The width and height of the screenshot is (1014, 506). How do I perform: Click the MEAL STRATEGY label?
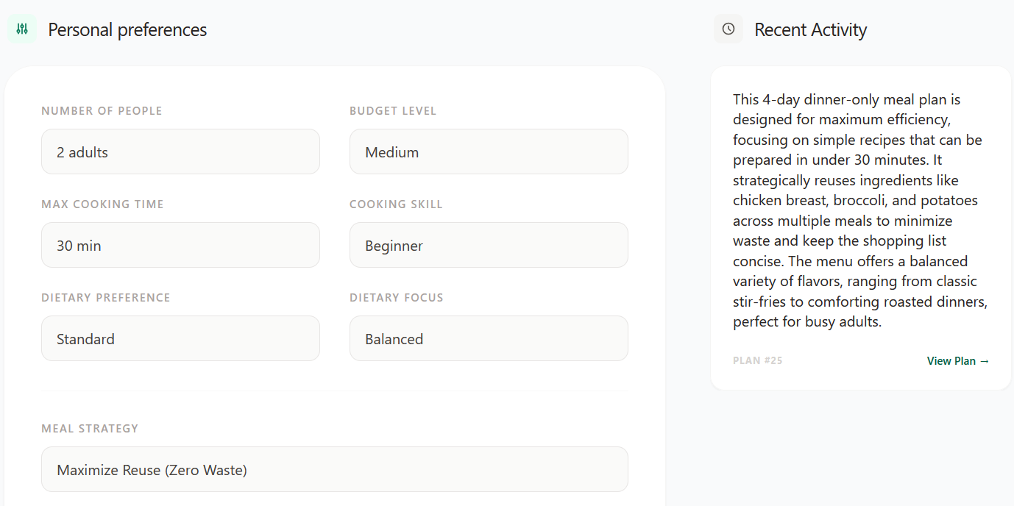(x=90, y=429)
